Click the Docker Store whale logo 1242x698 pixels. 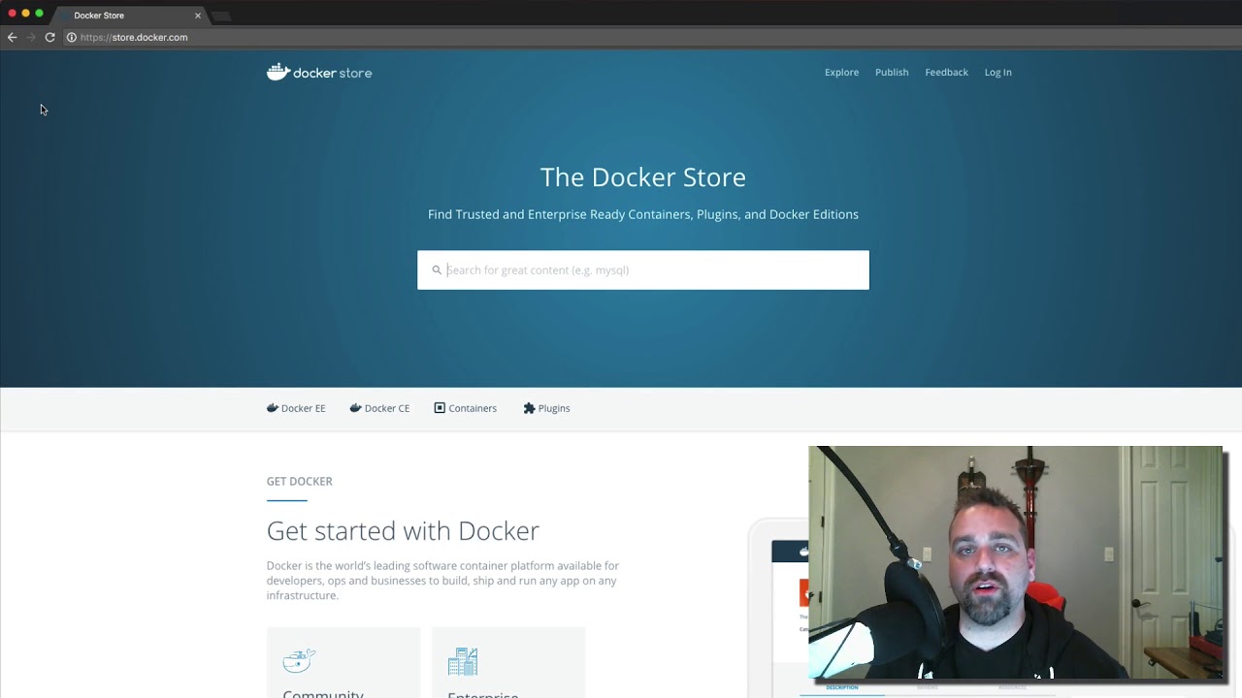(x=278, y=72)
